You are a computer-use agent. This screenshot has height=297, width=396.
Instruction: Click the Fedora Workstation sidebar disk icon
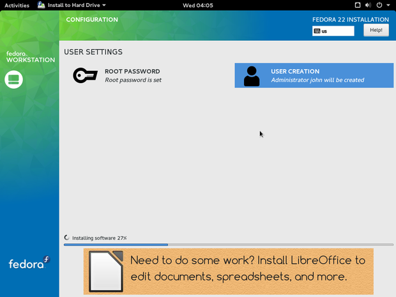click(13, 80)
